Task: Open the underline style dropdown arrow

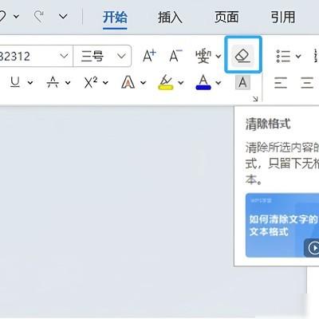Action: pyautogui.click(x=30, y=83)
